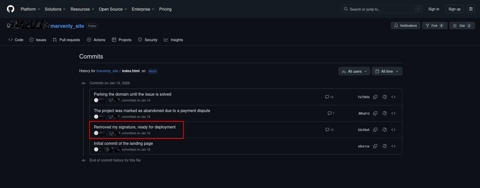Expand the All users filter dropdown

click(354, 71)
